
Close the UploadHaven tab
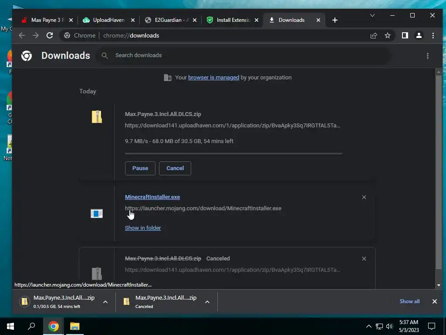(132, 20)
